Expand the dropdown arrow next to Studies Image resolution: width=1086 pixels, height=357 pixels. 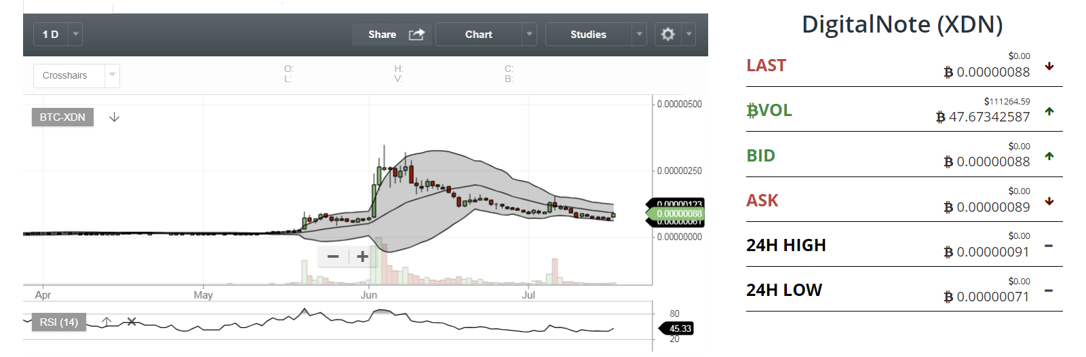coord(639,34)
